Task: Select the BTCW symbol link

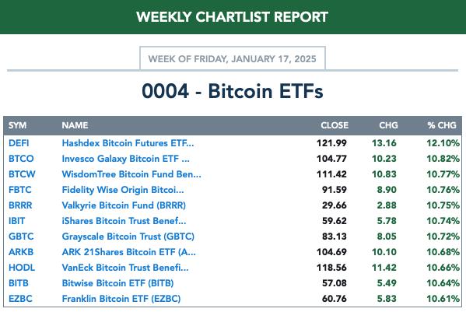Action: pos(22,174)
